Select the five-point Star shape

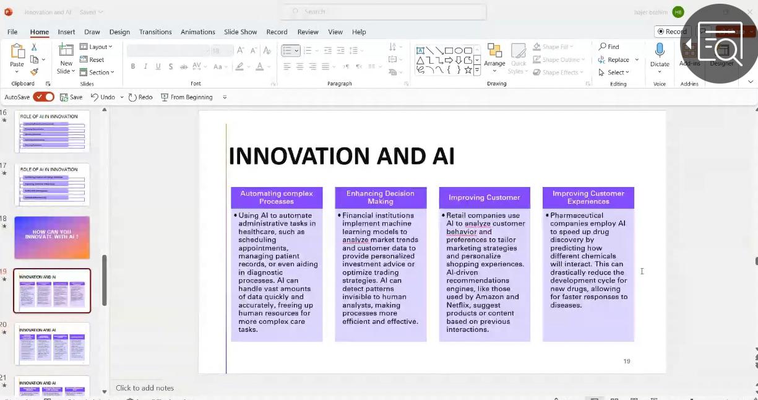[468, 70]
